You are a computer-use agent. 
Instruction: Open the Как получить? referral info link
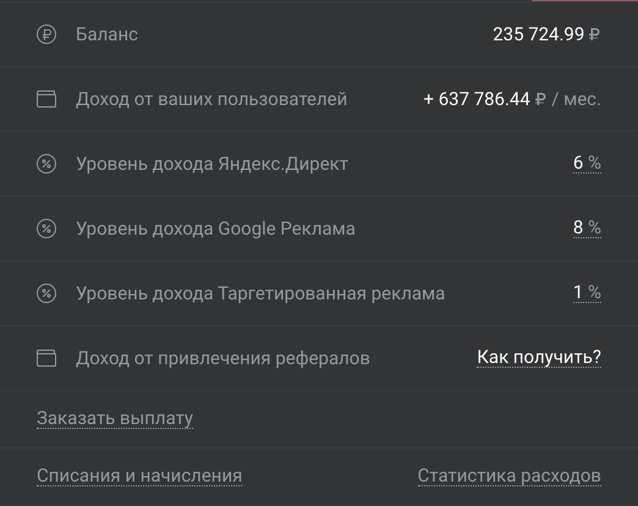coord(538,357)
